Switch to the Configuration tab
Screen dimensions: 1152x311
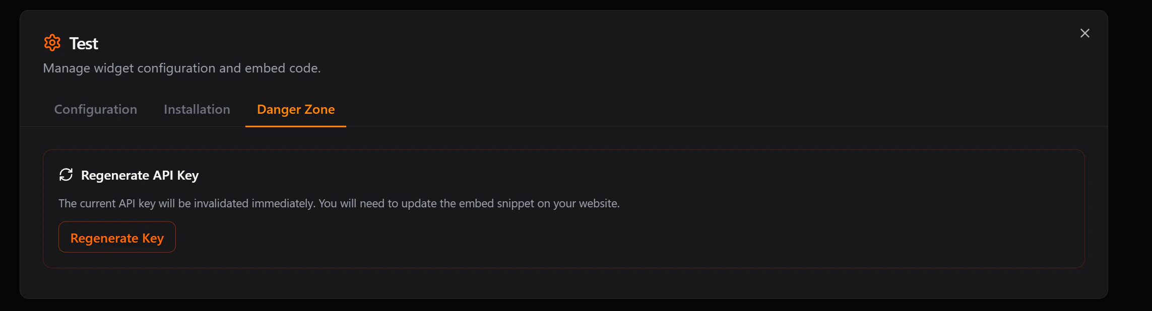tap(95, 109)
